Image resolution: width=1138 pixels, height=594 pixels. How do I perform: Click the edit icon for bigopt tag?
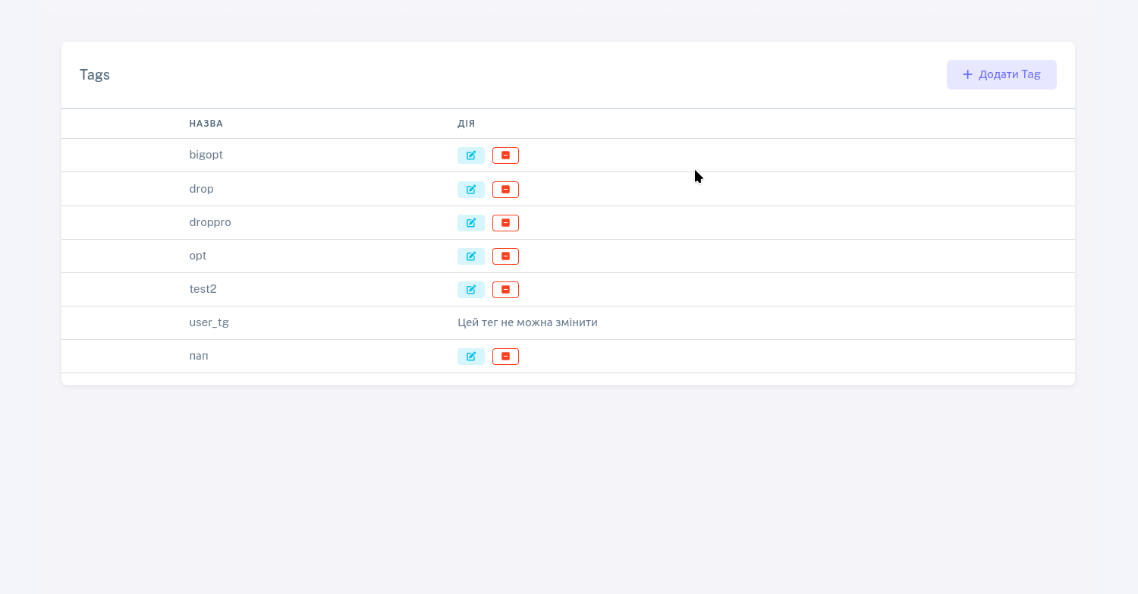(470, 156)
